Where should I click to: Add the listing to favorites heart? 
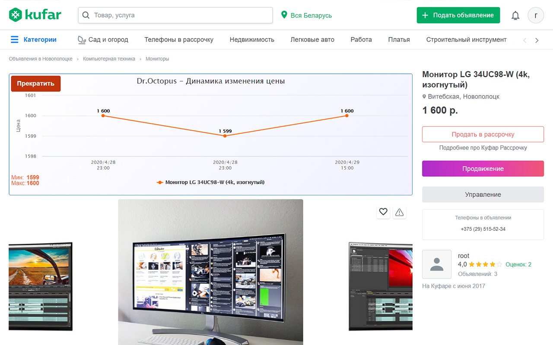pyautogui.click(x=383, y=212)
